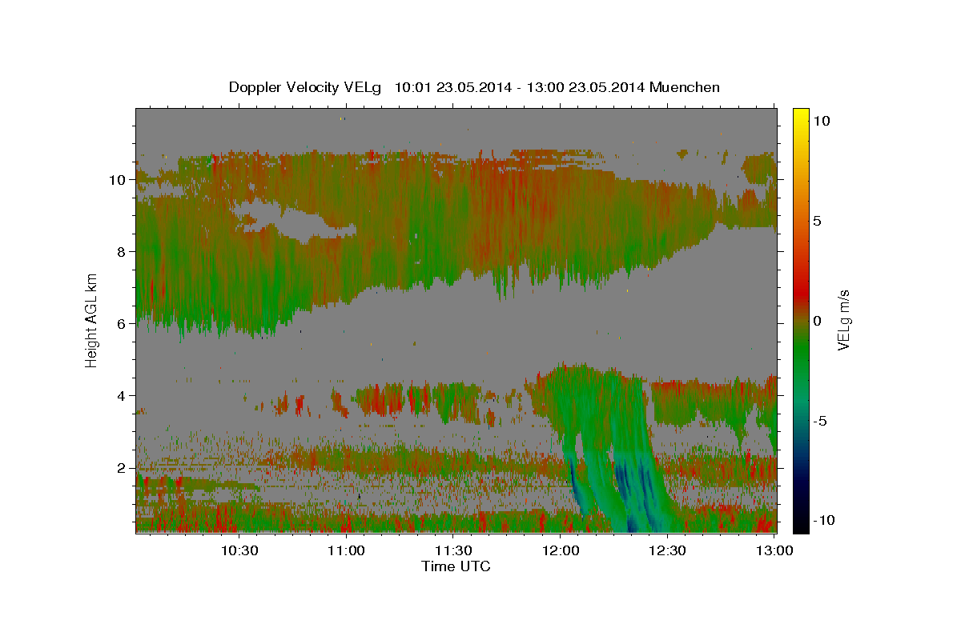Click the height axis label '6'
The height and width of the screenshot is (640, 961).
pyautogui.click(x=123, y=324)
